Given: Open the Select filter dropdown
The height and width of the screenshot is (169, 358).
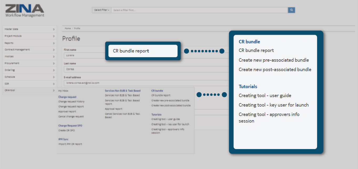Looking at the screenshot, I should click(x=101, y=10).
